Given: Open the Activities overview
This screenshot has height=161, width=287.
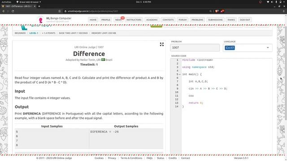Looking at the screenshot, I should coord(6,2).
